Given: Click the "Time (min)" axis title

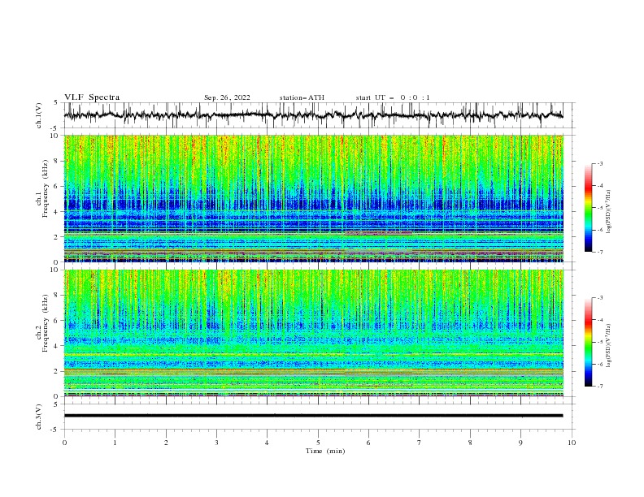Looking at the screenshot, I should coord(325,451).
